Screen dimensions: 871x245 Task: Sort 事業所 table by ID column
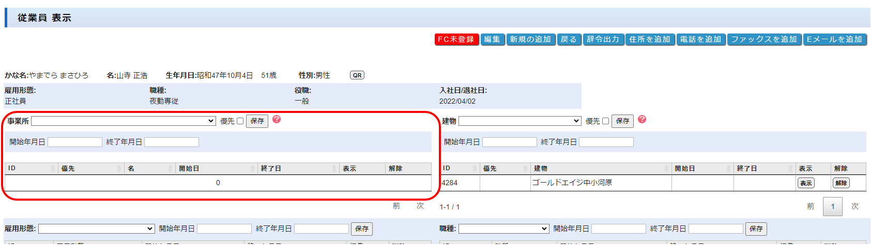(x=30, y=169)
